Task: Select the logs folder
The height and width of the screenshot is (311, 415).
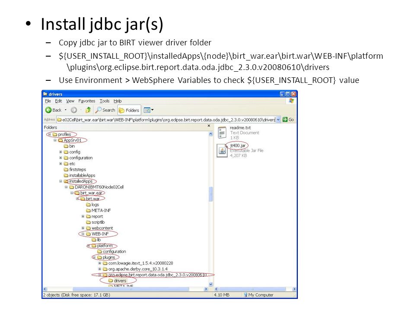Action: point(93,205)
